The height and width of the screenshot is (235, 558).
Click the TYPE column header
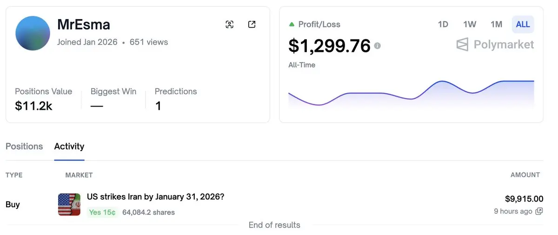click(14, 175)
